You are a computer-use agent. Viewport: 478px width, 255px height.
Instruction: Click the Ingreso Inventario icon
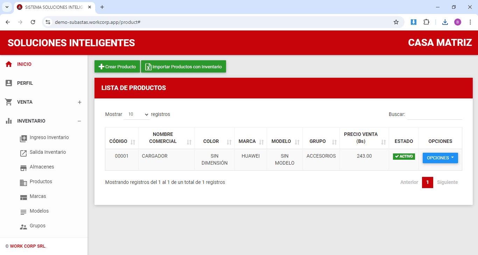(23, 138)
